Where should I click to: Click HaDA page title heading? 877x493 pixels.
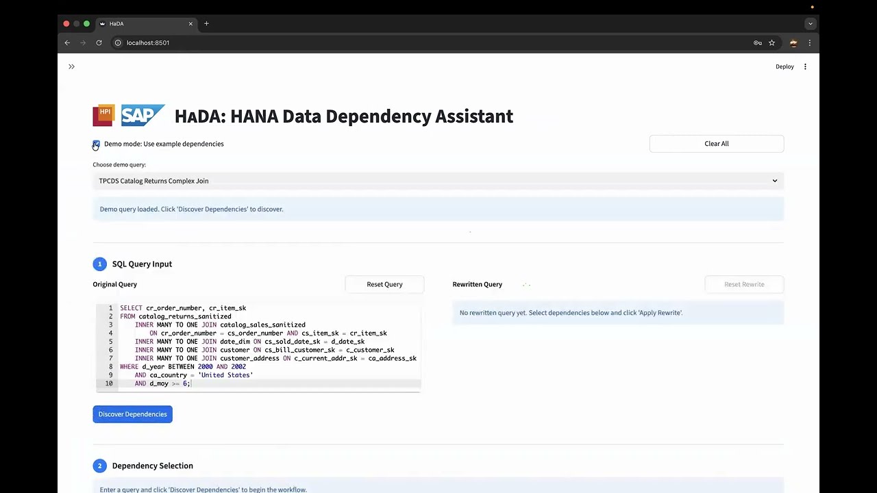(344, 116)
